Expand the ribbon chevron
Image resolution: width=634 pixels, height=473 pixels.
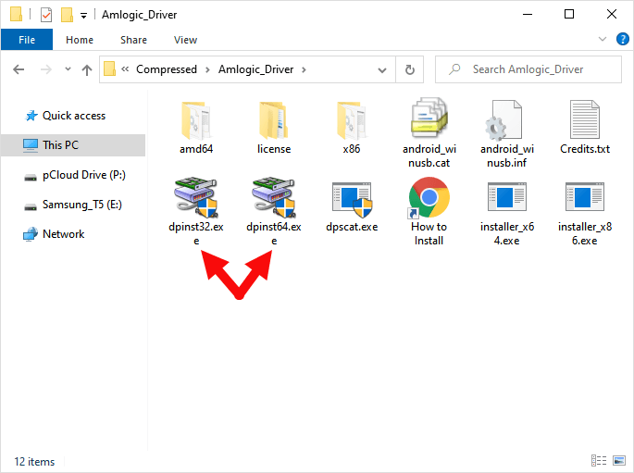[x=603, y=39]
